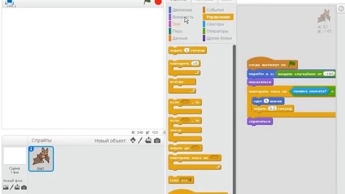Paint a new backdrop icon
This screenshot has width=345, height=194.
[12, 188]
